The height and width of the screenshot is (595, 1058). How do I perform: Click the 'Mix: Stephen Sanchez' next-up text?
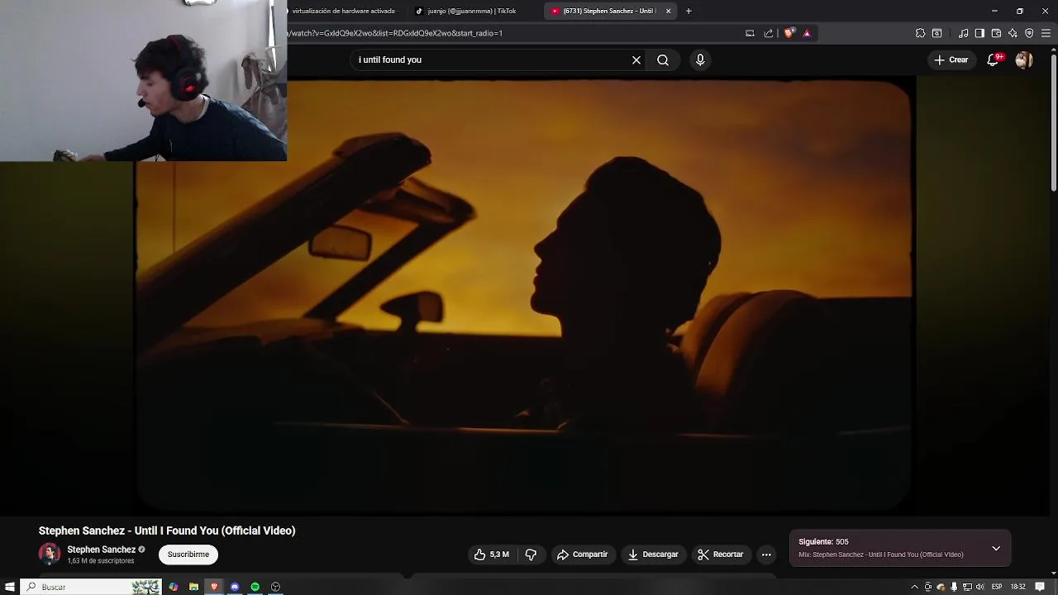881,555
